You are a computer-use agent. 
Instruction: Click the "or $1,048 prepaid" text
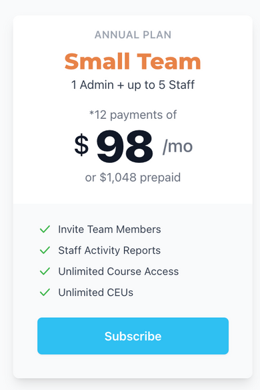point(133,178)
